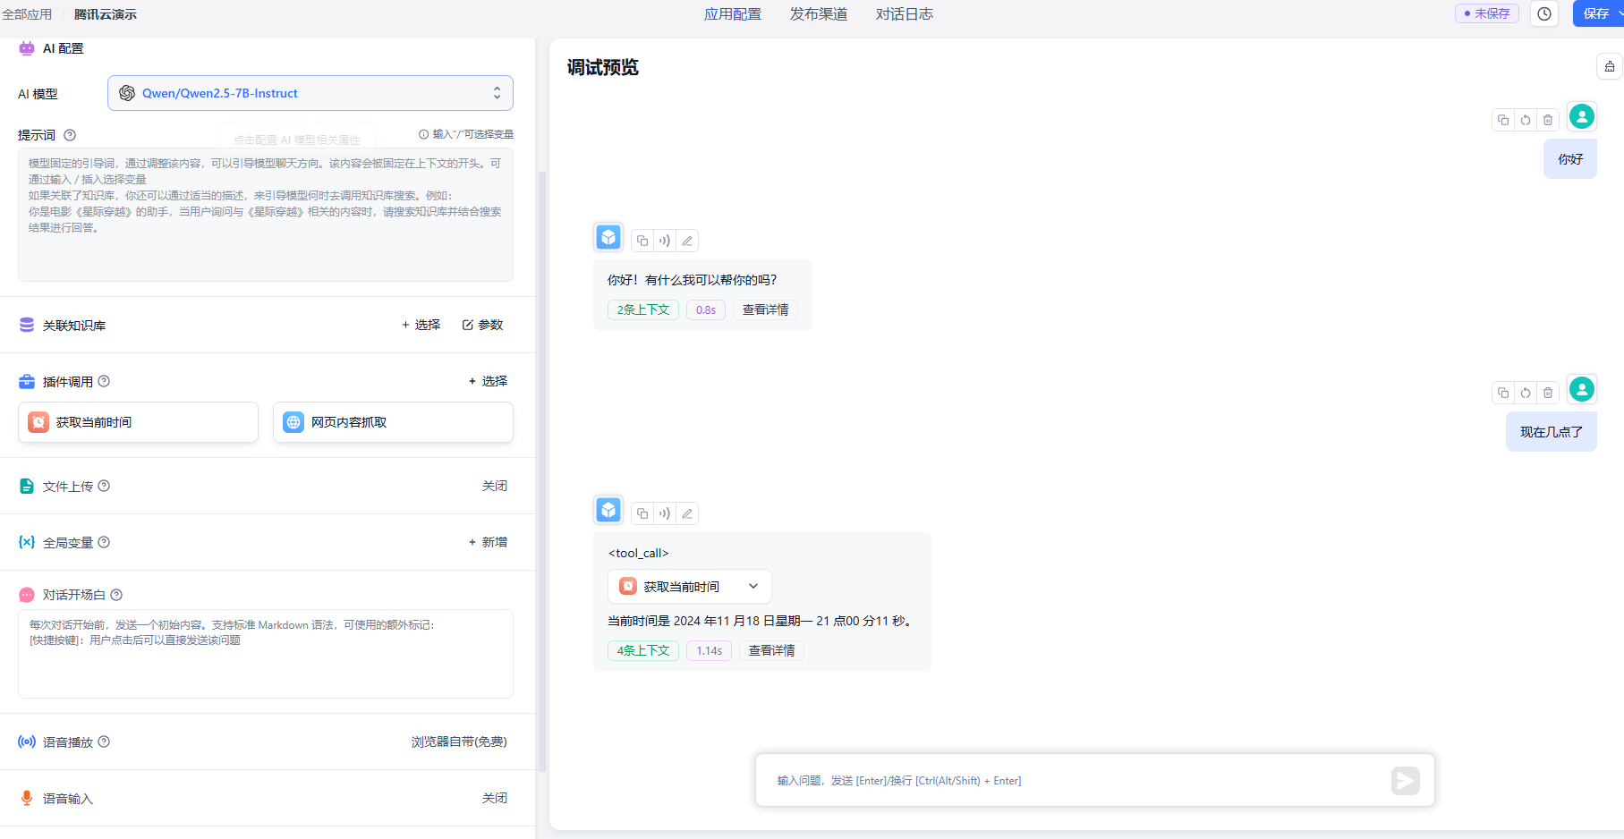Viewport: 1624px width, 839px height.
Task: Open the AI 模型 Qwen2.5-7B-Instruct dropdown
Action: click(x=310, y=93)
